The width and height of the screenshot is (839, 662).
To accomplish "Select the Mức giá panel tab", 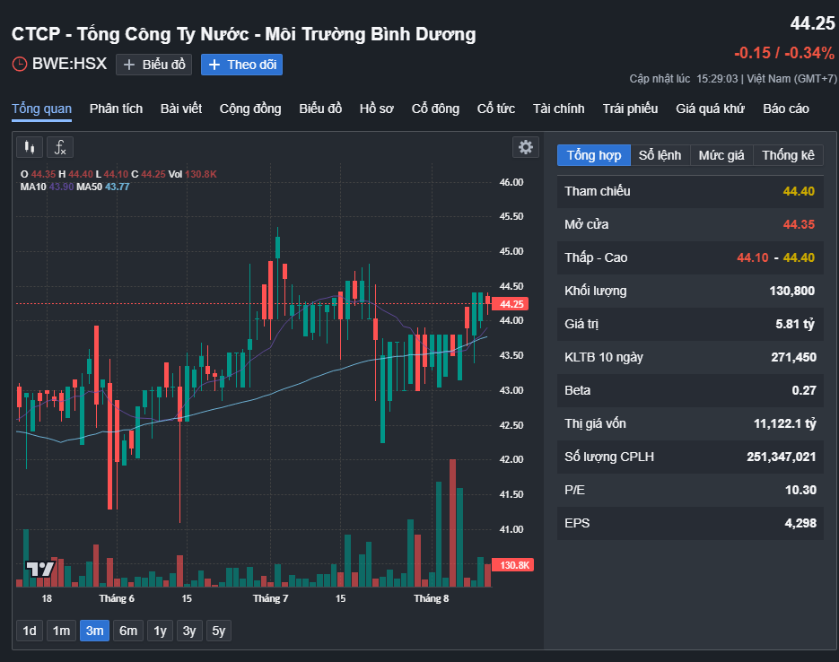I will pyautogui.click(x=721, y=155).
